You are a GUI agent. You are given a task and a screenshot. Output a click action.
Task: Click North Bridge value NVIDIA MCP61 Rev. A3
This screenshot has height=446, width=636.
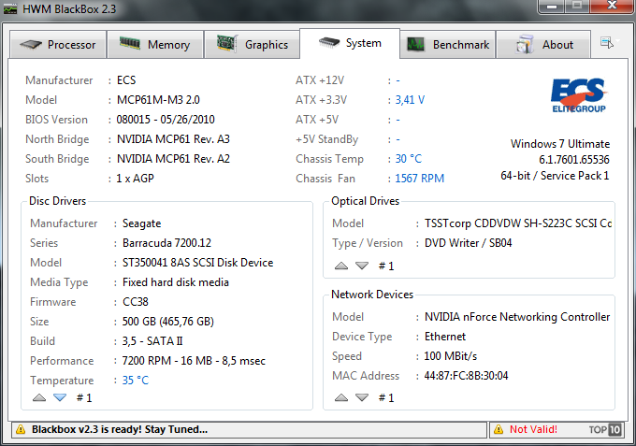click(x=173, y=139)
